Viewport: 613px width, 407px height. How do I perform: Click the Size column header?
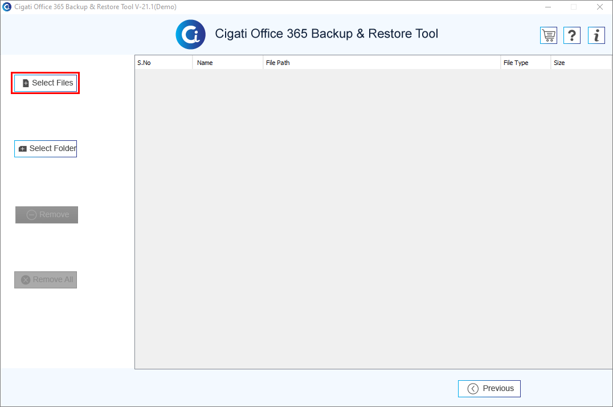tap(581, 63)
